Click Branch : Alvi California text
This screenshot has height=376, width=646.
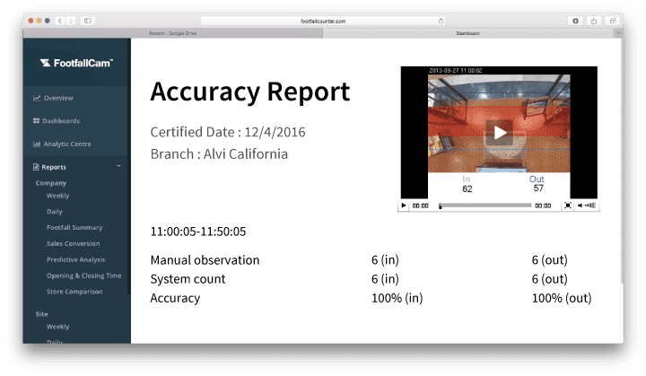(x=219, y=153)
